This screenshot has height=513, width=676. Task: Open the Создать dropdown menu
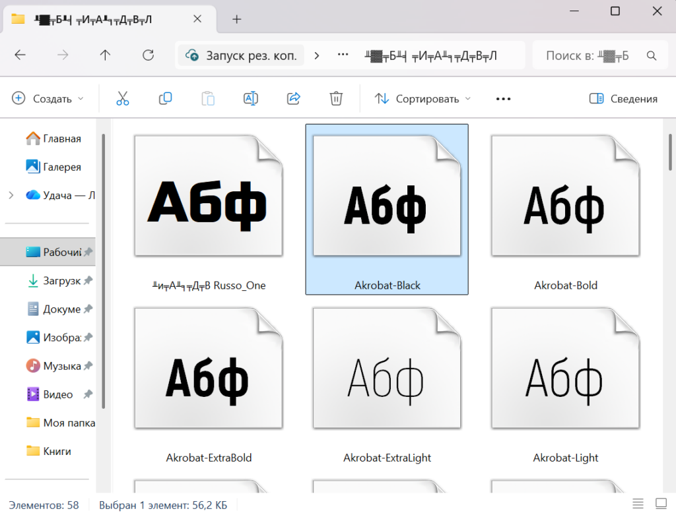tap(48, 99)
